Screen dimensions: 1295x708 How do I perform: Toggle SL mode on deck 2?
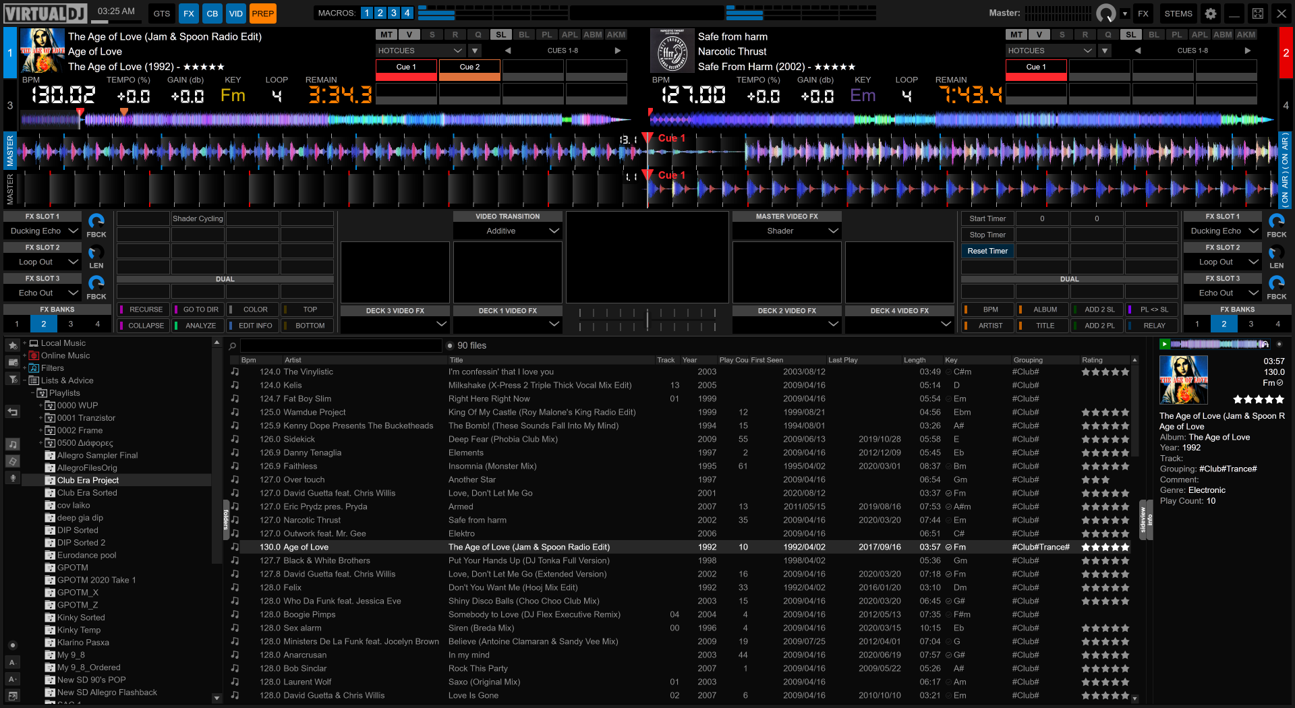point(1131,34)
